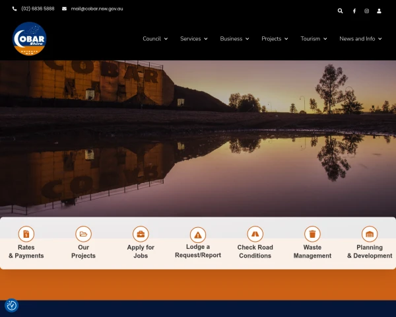Open the Check Road Conditions icon

(x=255, y=234)
